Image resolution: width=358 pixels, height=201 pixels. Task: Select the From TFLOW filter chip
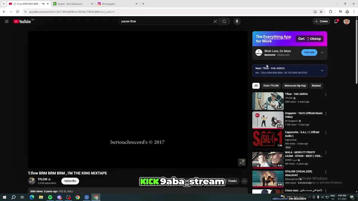[271, 86]
